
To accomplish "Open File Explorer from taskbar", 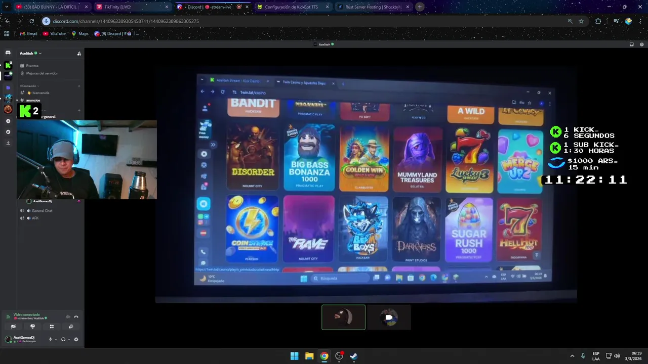I will (309, 356).
